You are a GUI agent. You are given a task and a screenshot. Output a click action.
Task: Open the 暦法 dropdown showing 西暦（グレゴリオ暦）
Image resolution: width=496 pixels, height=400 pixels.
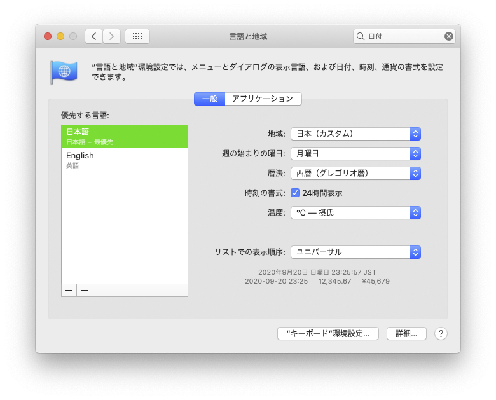pyautogui.click(x=355, y=174)
